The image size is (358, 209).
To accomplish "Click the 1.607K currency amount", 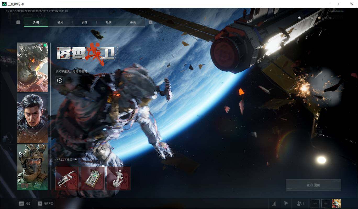I will (x=308, y=18).
